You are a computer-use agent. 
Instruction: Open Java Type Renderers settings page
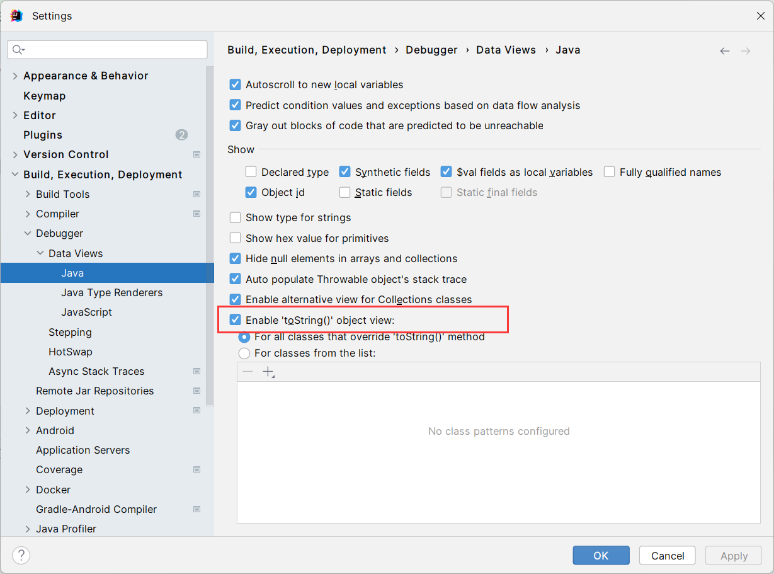pos(111,292)
